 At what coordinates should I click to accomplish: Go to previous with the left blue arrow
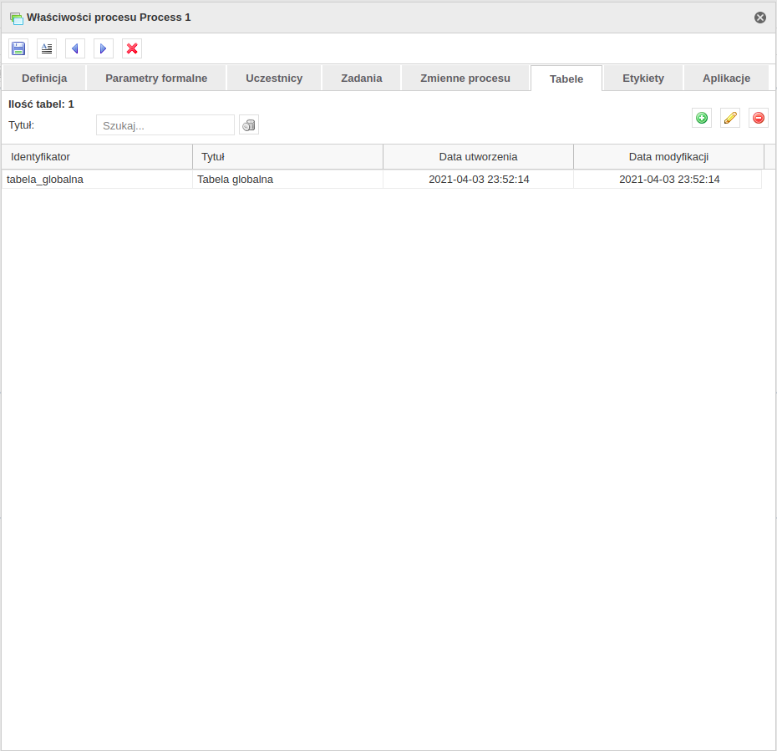click(75, 48)
